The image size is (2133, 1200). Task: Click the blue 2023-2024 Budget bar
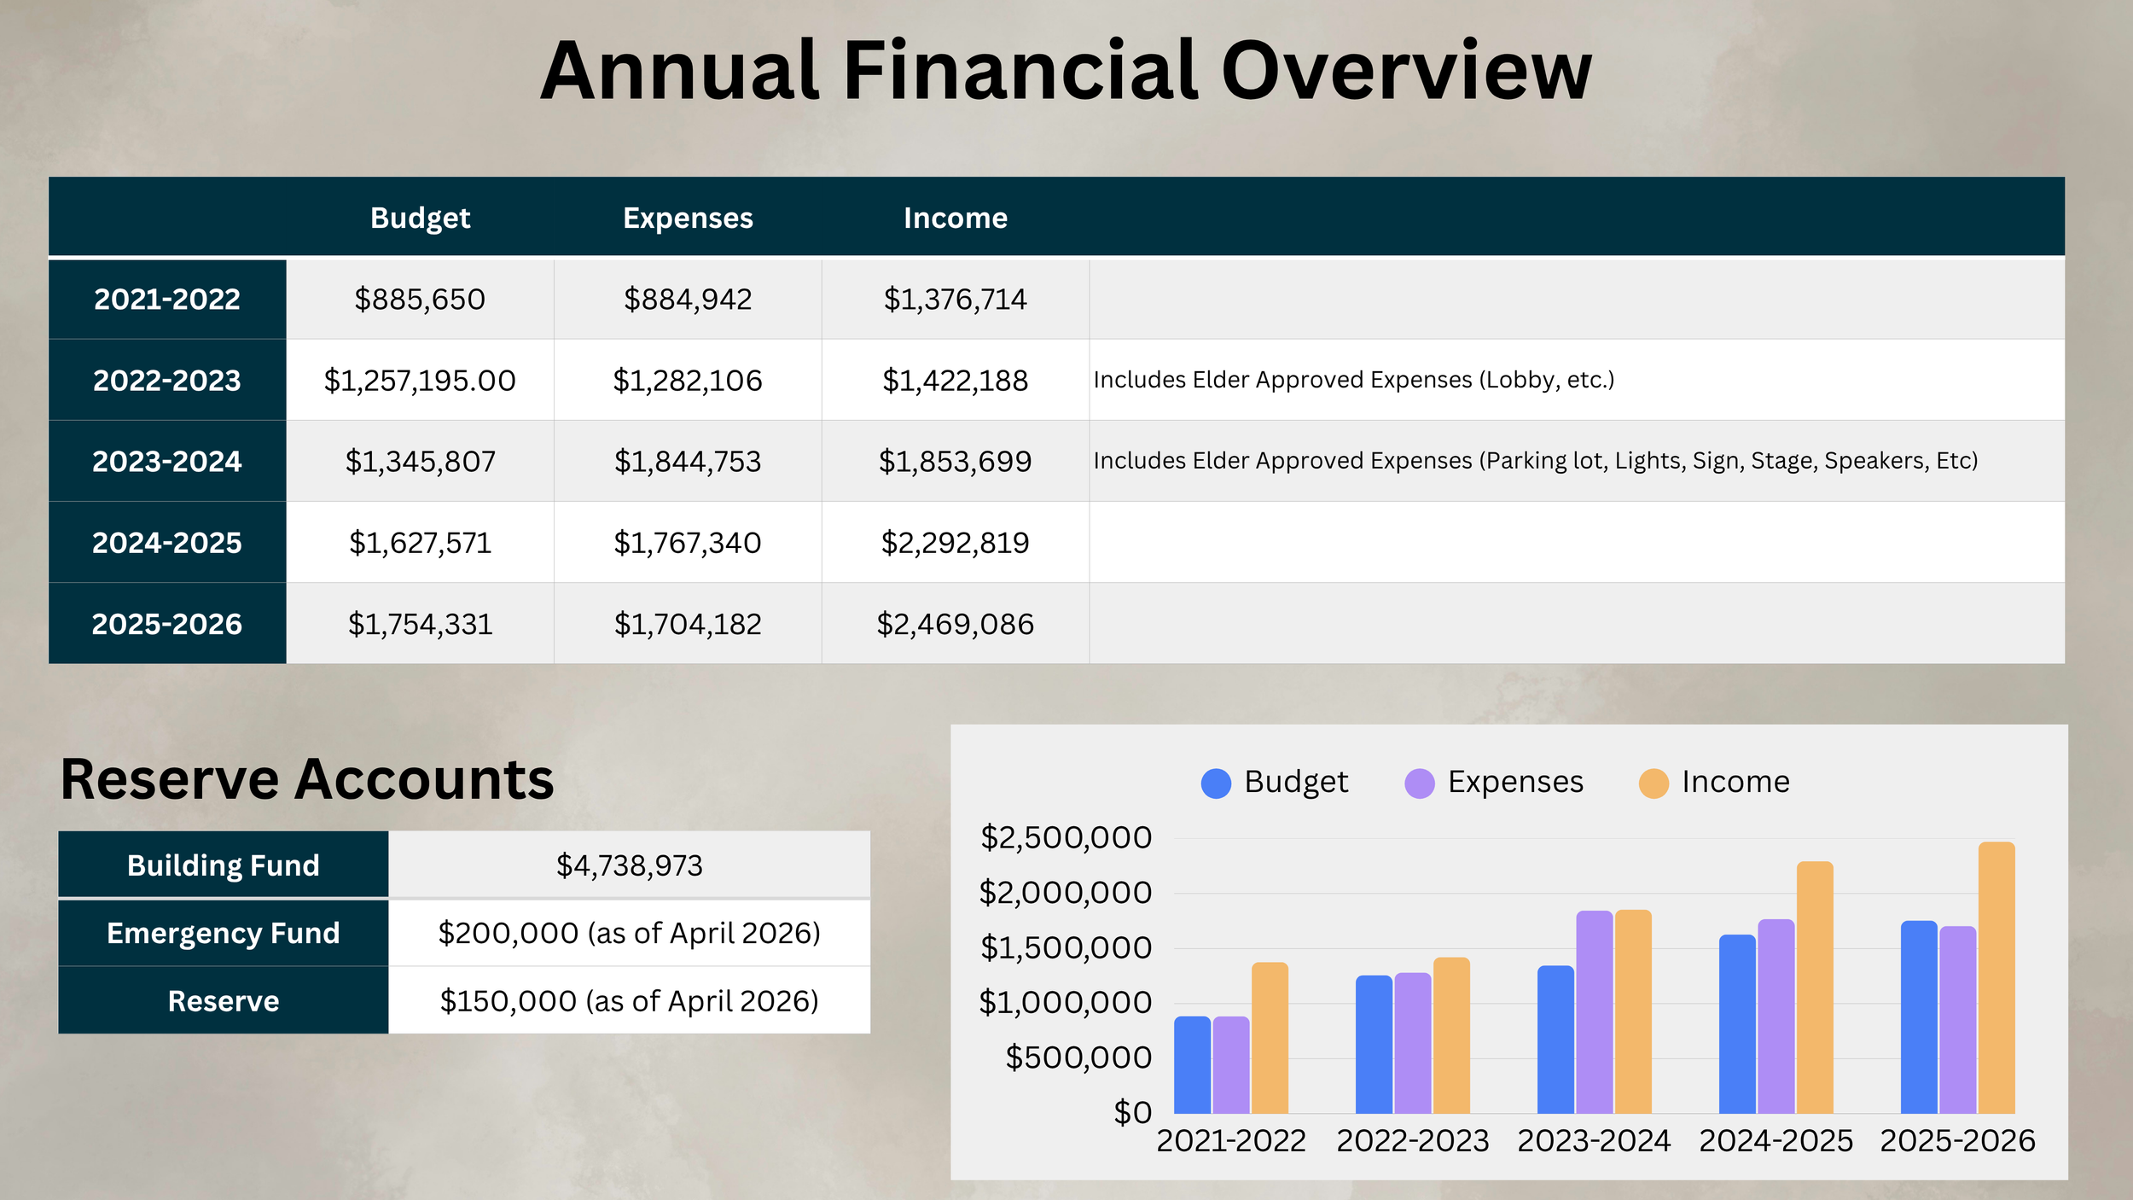click(x=1556, y=1040)
